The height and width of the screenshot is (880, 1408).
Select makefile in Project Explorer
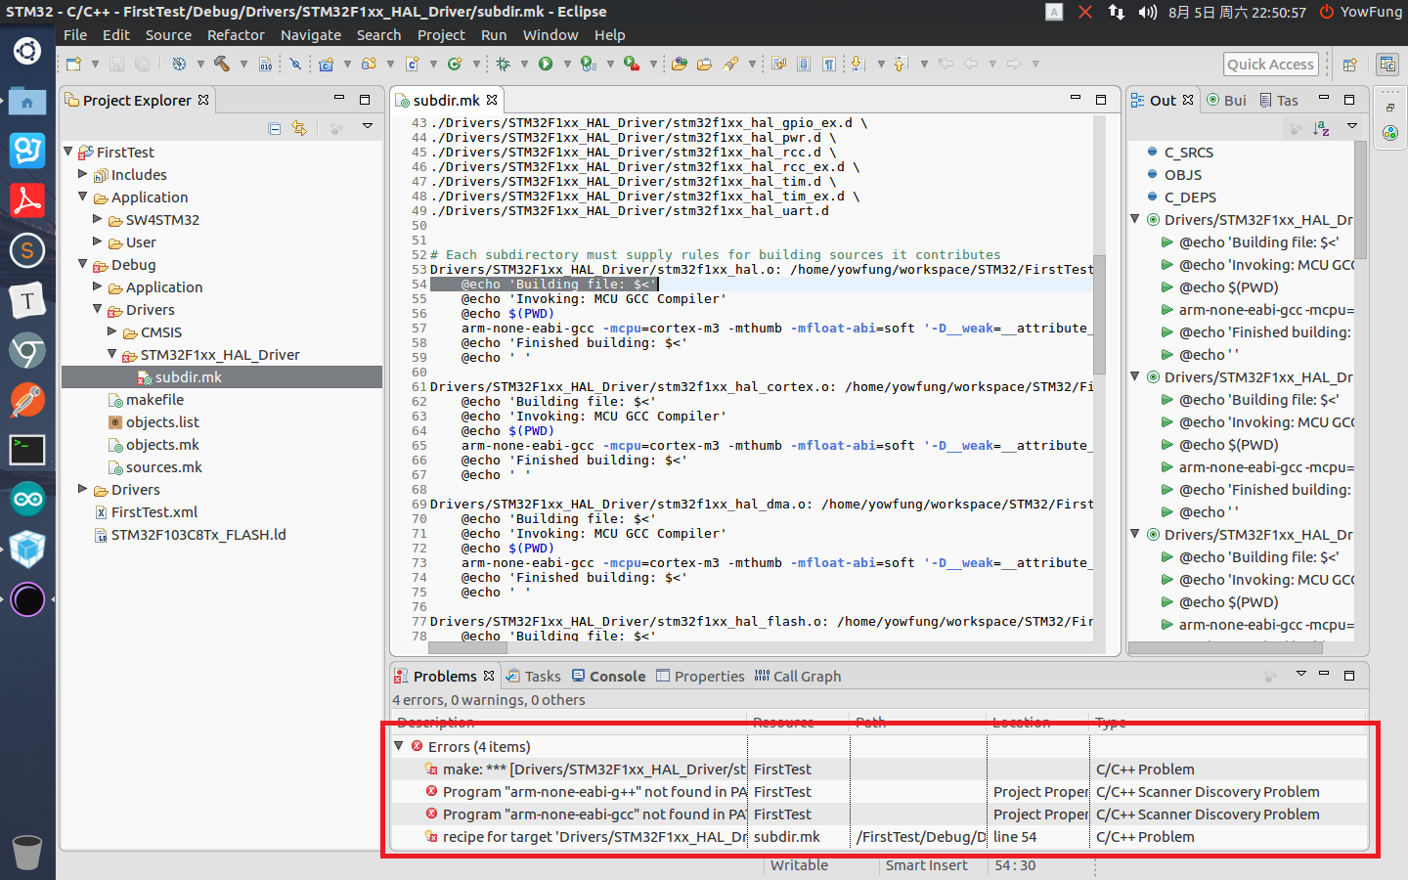(154, 399)
